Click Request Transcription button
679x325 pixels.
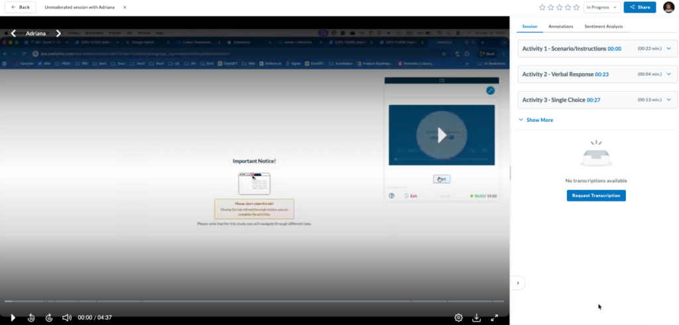click(596, 196)
